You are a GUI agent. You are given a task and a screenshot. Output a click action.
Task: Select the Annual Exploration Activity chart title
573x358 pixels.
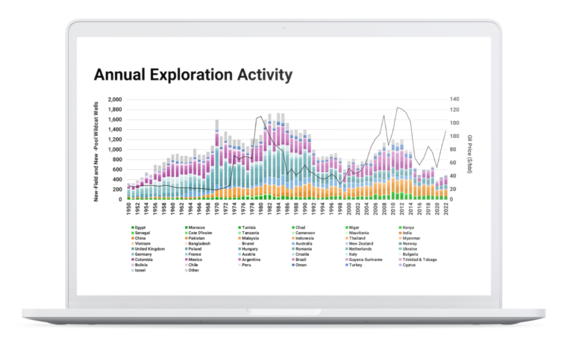[192, 75]
